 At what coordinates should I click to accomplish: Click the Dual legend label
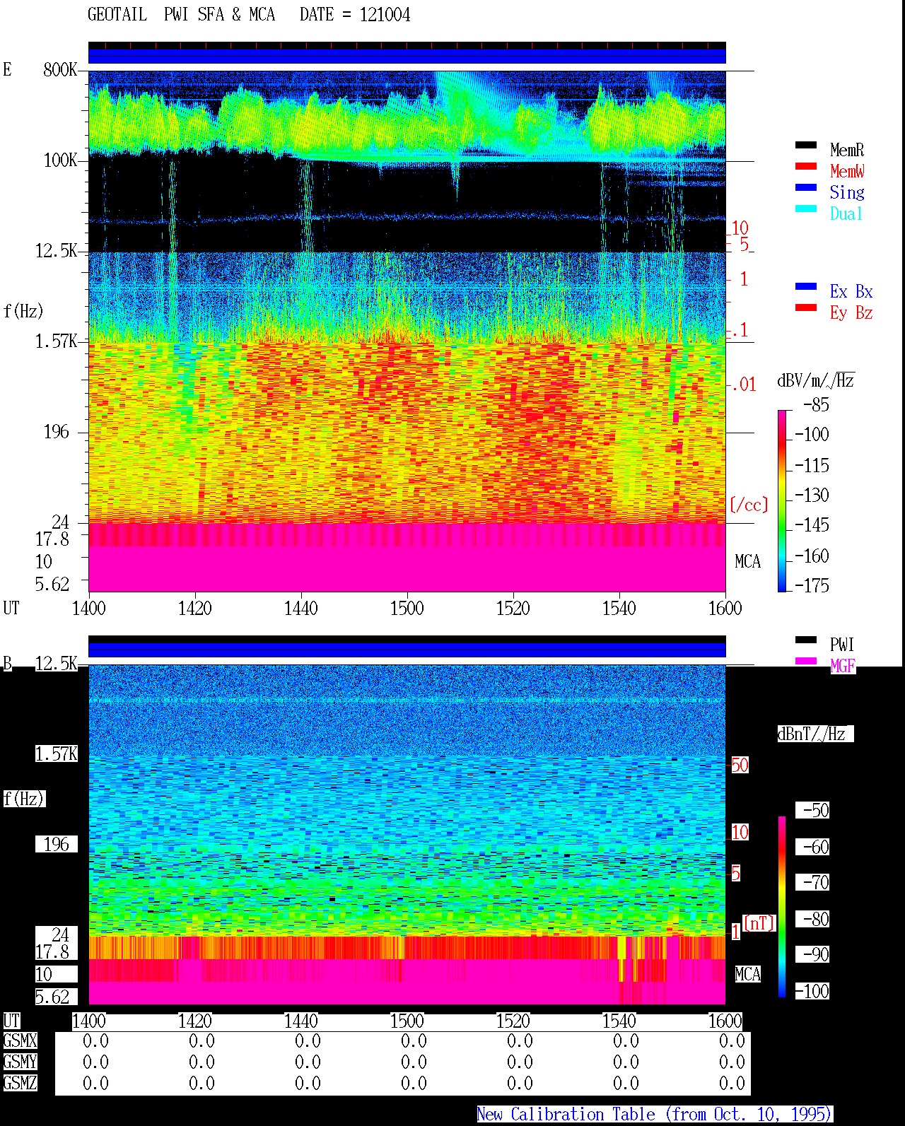(x=846, y=213)
